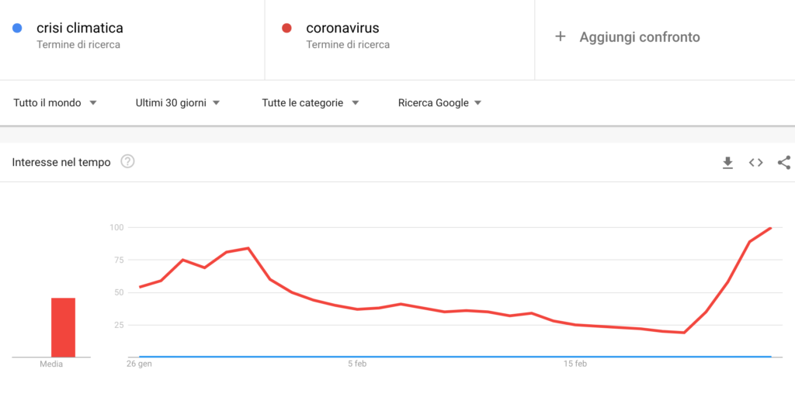The image size is (795, 397).
Task: Select the 5 feb date label
Action: click(x=357, y=364)
